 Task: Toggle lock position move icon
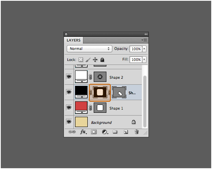[x=95, y=60]
